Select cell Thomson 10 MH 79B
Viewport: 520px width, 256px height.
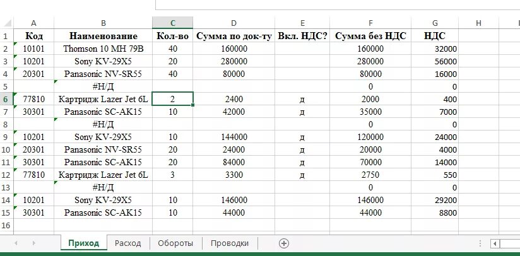(103, 49)
